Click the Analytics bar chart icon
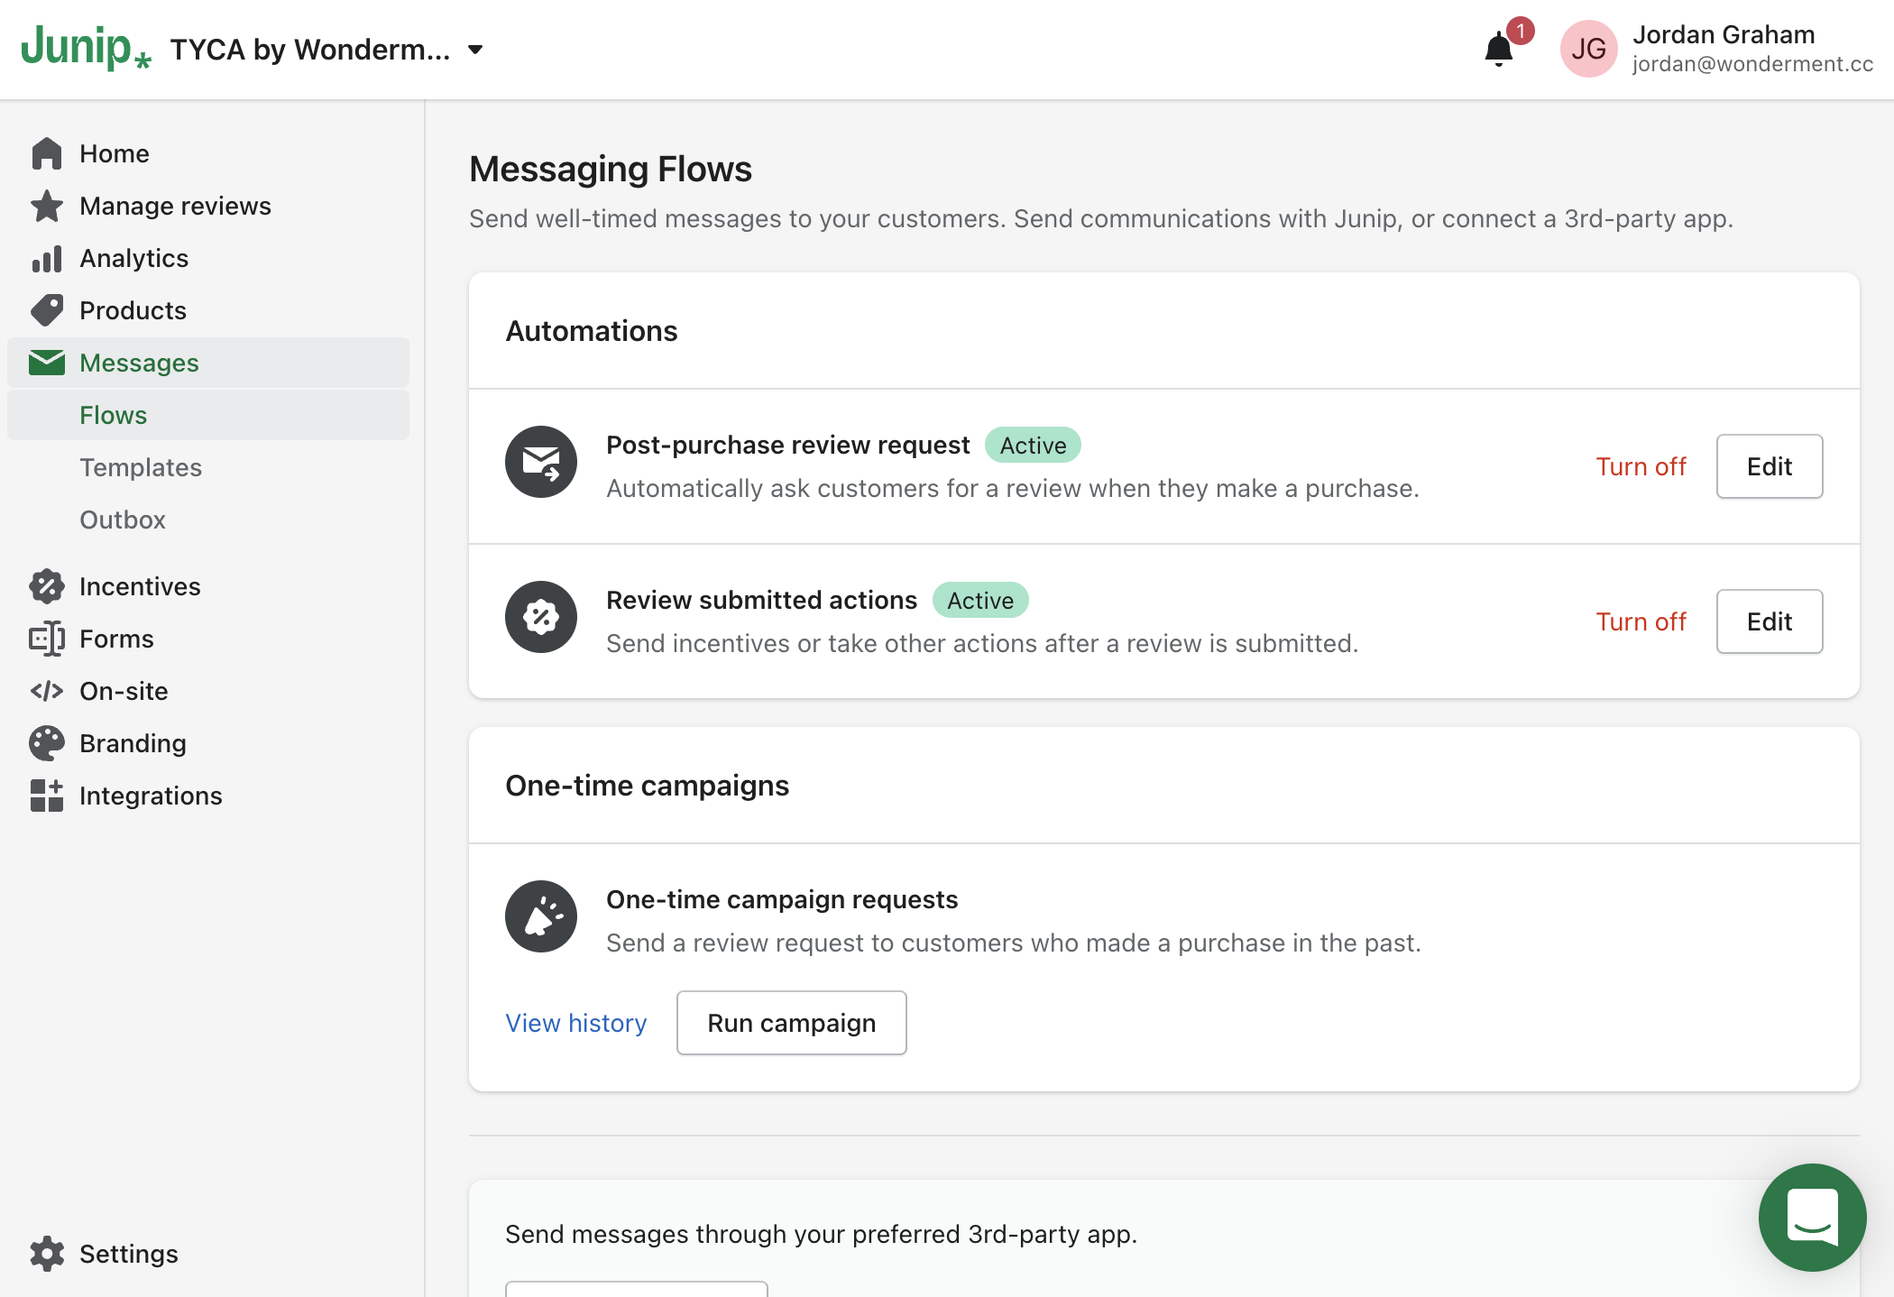The image size is (1894, 1297). click(x=47, y=258)
